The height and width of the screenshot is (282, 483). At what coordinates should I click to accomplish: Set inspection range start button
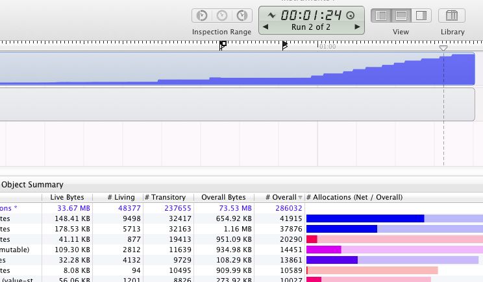202,16
